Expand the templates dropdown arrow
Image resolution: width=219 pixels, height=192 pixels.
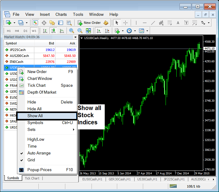click(x=147, y=31)
